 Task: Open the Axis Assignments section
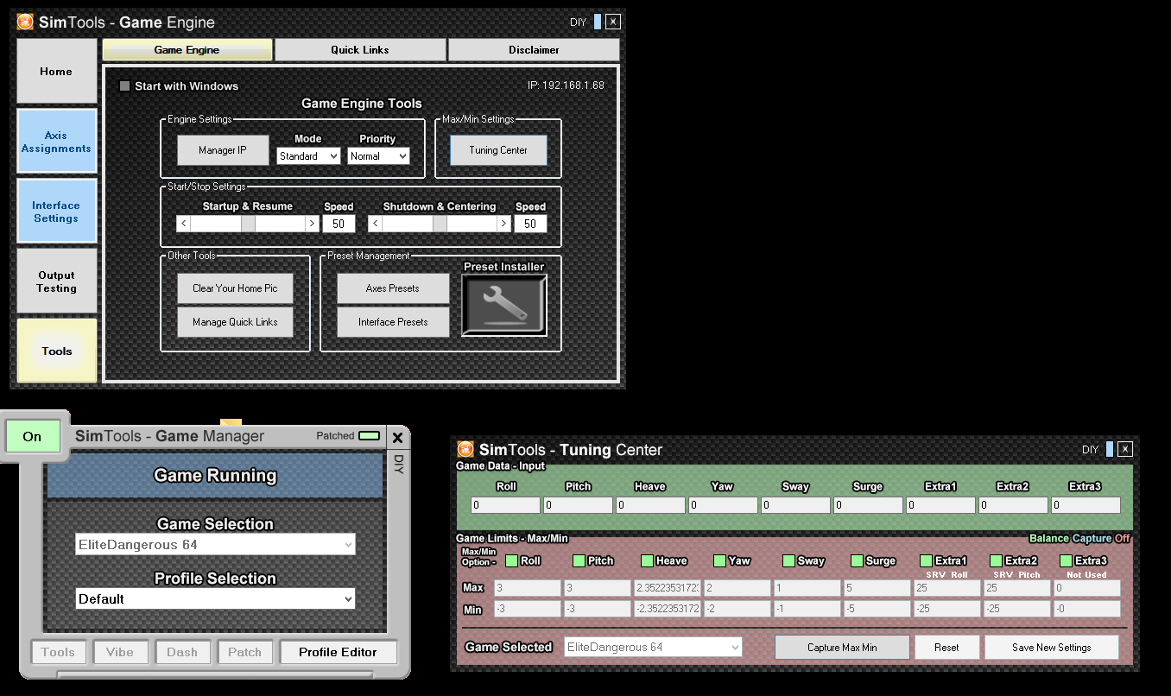click(x=57, y=142)
